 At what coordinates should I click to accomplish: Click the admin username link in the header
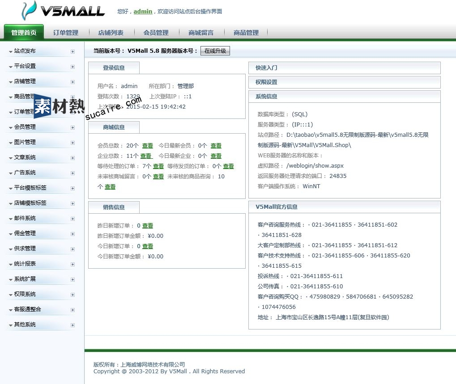click(143, 11)
